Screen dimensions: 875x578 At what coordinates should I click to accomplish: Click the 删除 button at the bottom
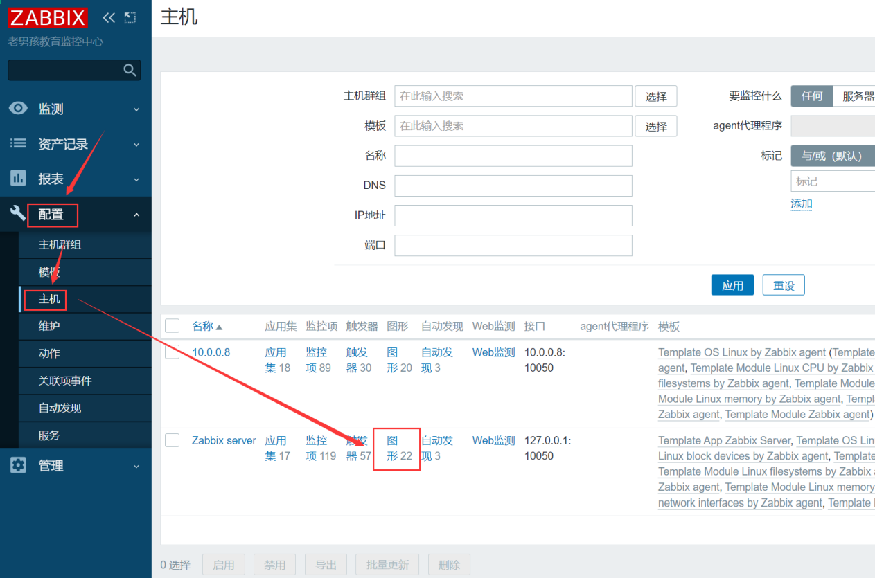(449, 565)
